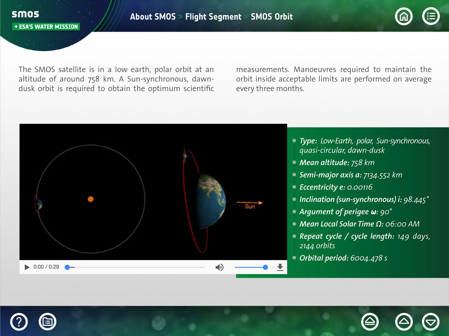Click the Home icon in header
Screen dimensions: 449x336
[403, 16]
